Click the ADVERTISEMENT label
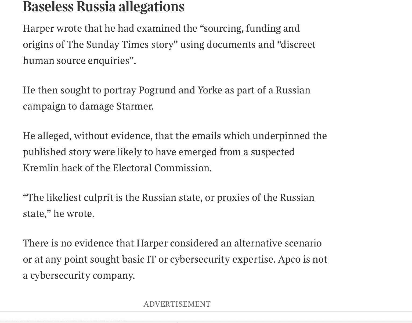Screen dimensions: 412x323 point(177,304)
